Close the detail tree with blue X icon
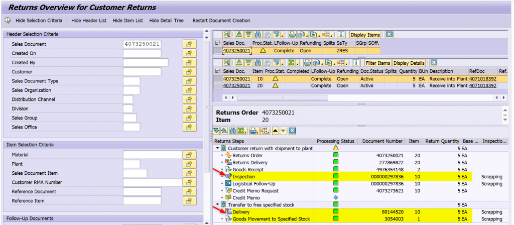Screen dimensions: 514x225 (x=292, y=131)
